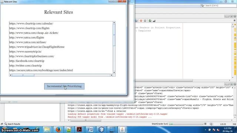Open the editor documents list dropdown
Image resolution: width=237 pixels, height=133 pixels.
[231, 16]
